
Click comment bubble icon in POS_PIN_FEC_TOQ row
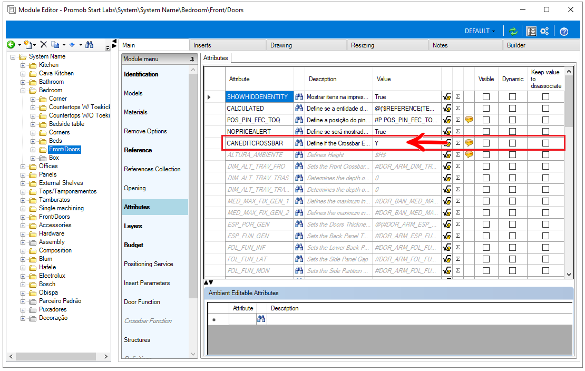coord(469,120)
